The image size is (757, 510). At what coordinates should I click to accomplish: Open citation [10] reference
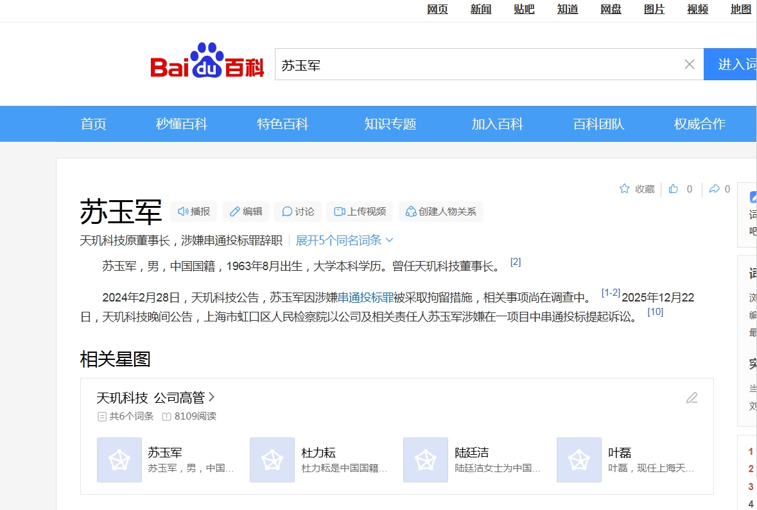click(655, 312)
